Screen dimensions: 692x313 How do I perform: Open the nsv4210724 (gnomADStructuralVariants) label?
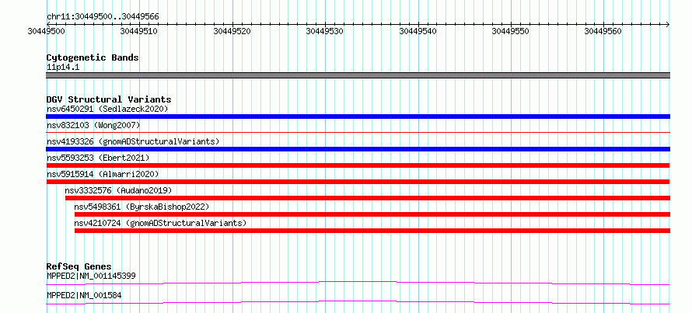[160, 223]
